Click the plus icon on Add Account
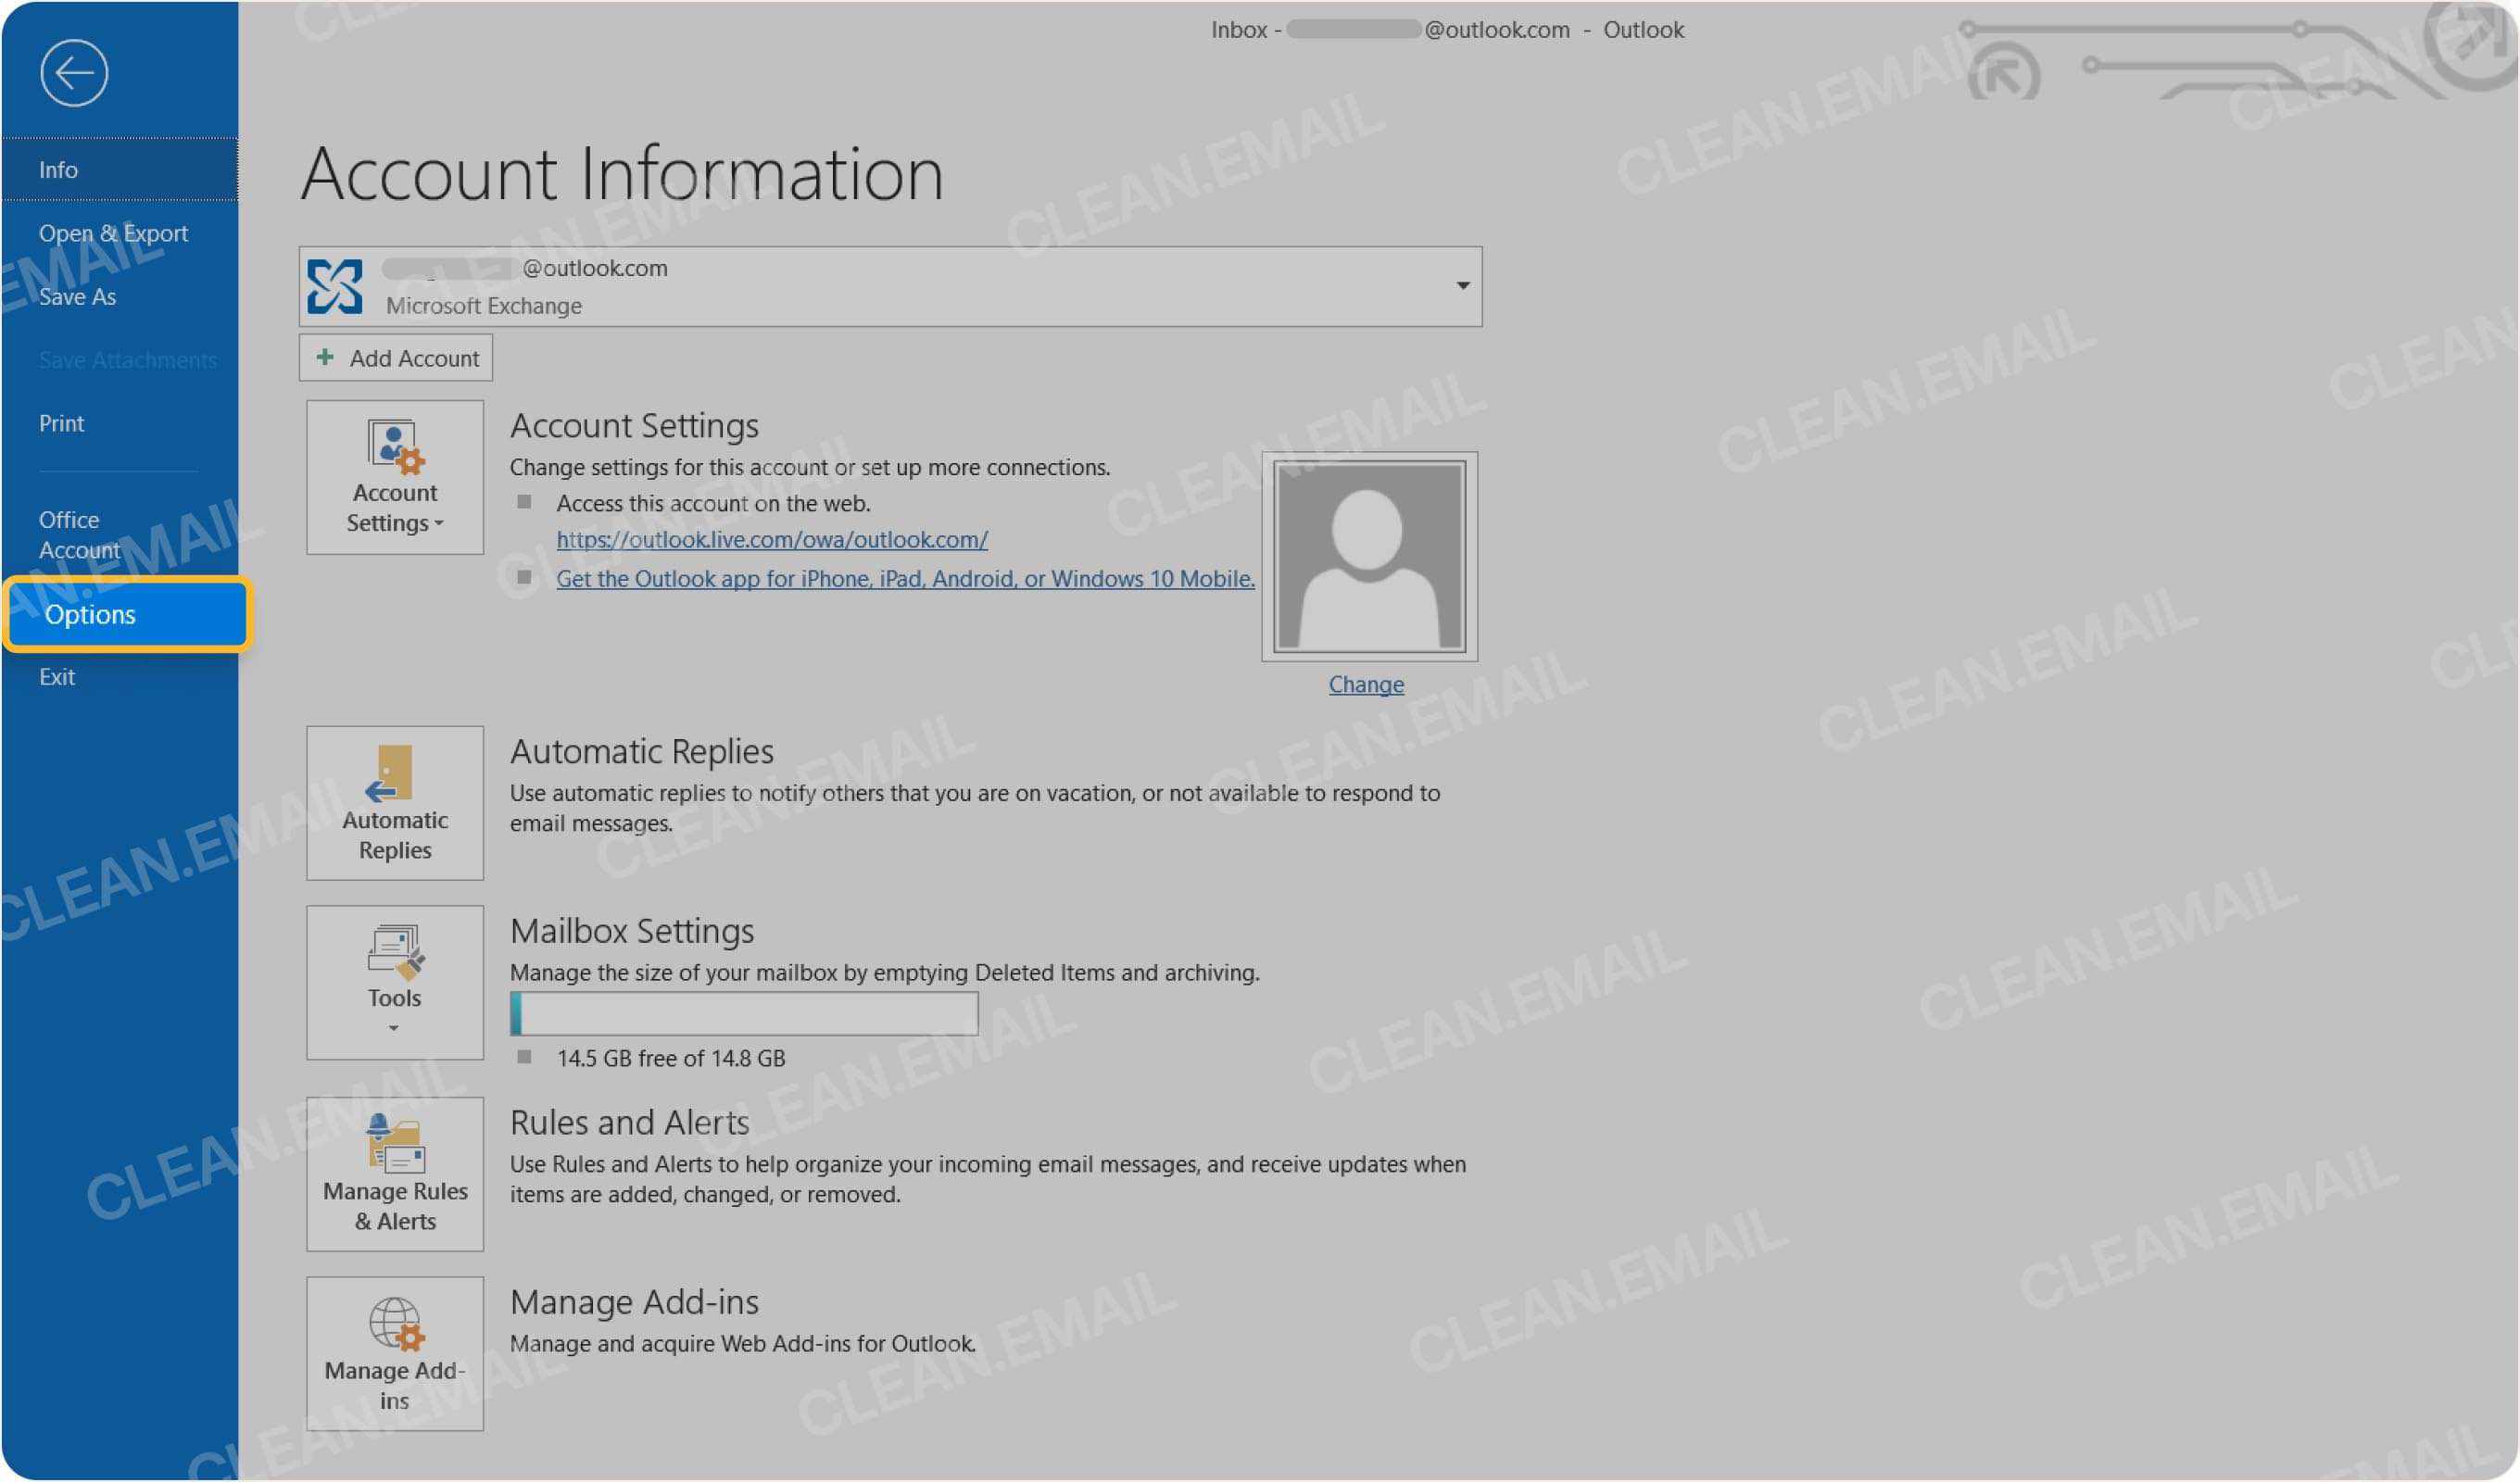The width and height of the screenshot is (2520, 1482). tap(325, 357)
